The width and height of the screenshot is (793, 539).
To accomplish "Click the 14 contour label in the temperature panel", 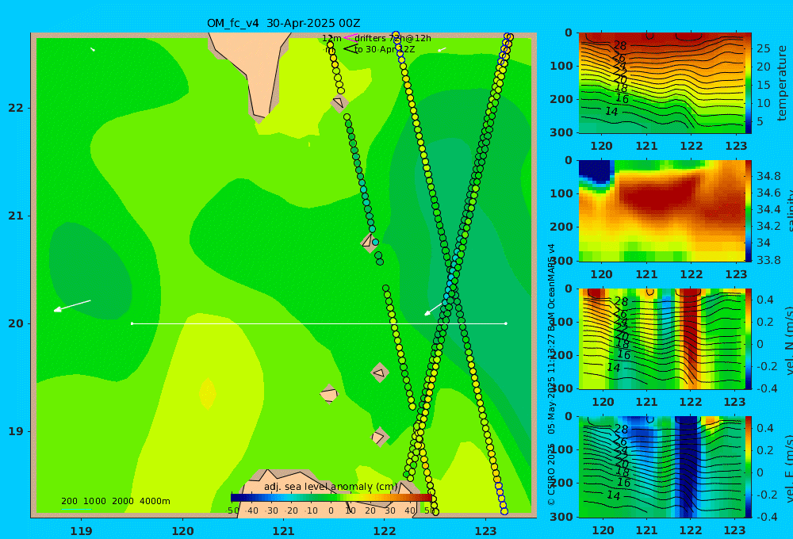I will point(611,111).
